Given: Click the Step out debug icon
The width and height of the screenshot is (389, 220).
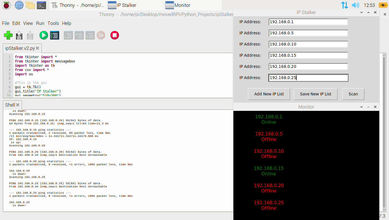Looking at the screenshot, I should click(x=90, y=35).
